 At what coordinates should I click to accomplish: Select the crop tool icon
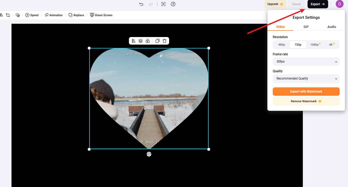(8, 15)
